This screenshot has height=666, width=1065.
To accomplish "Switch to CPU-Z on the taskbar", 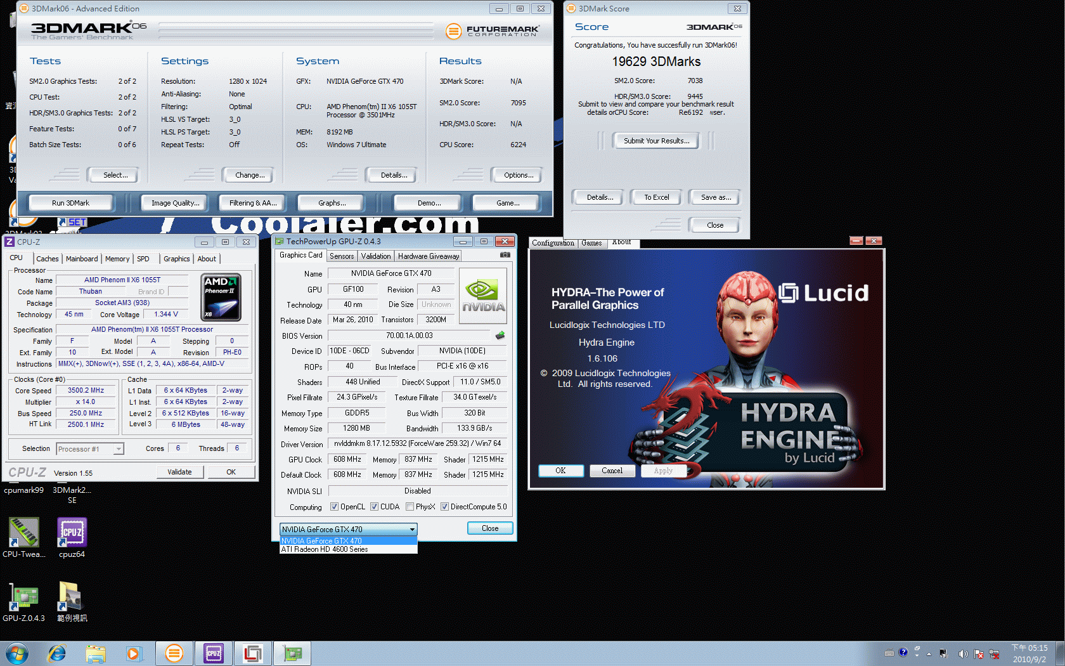I will 214,653.
